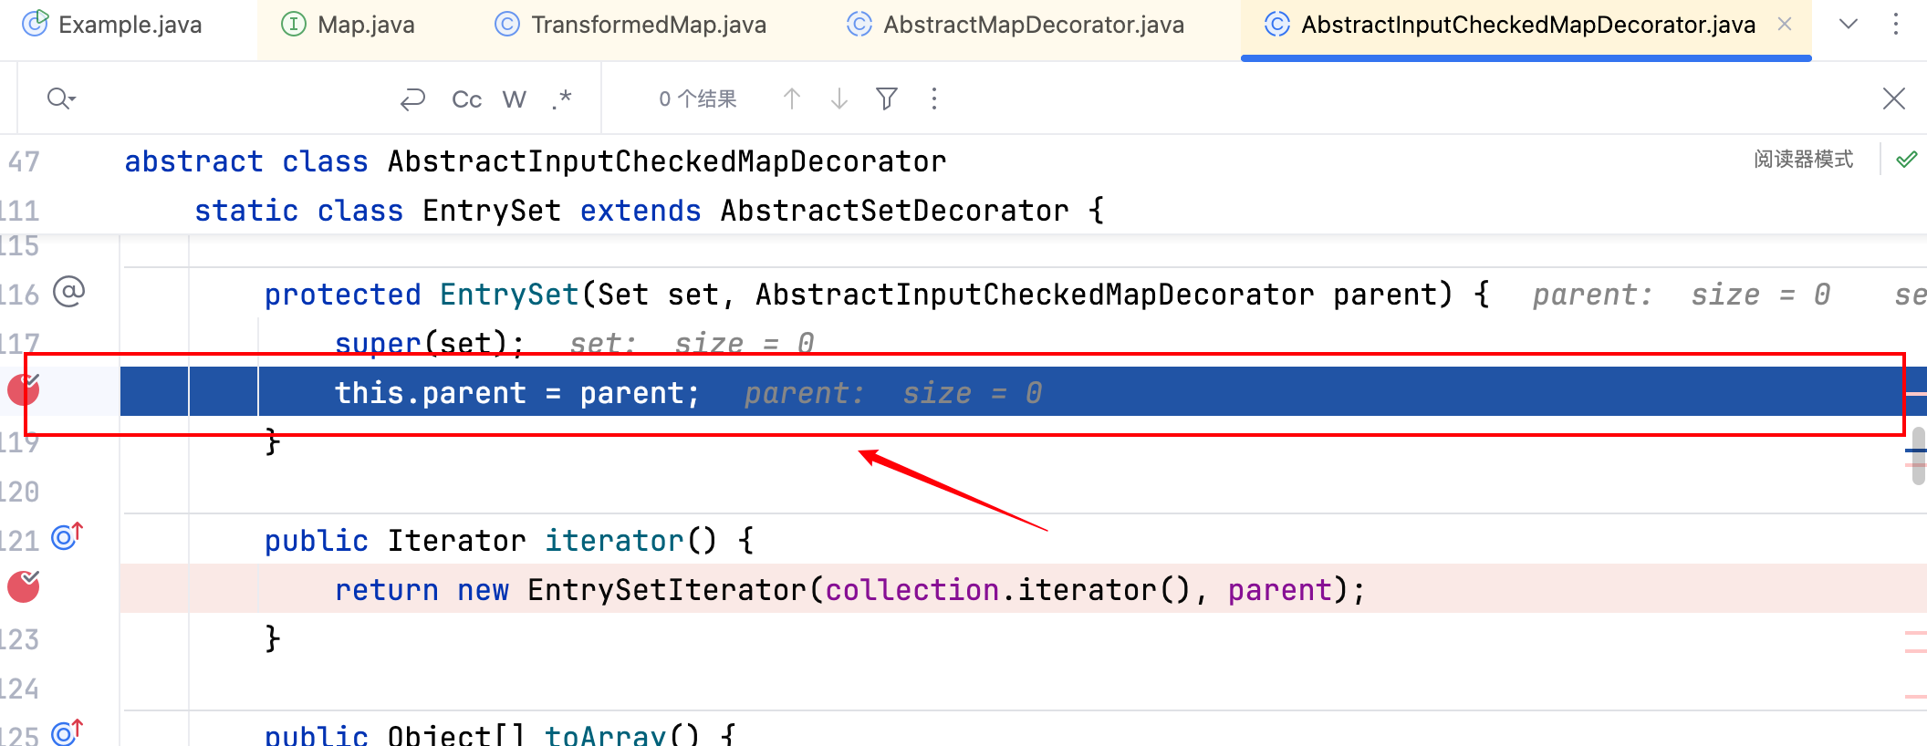The height and width of the screenshot is (746, 1927).
Task: Click the new line icon in search bar
Action: click(412, 99)
